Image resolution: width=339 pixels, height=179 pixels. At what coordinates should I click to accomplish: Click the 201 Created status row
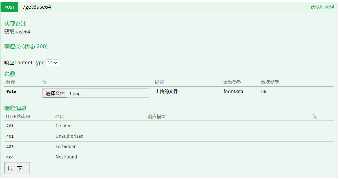click(x=63, y=126)
